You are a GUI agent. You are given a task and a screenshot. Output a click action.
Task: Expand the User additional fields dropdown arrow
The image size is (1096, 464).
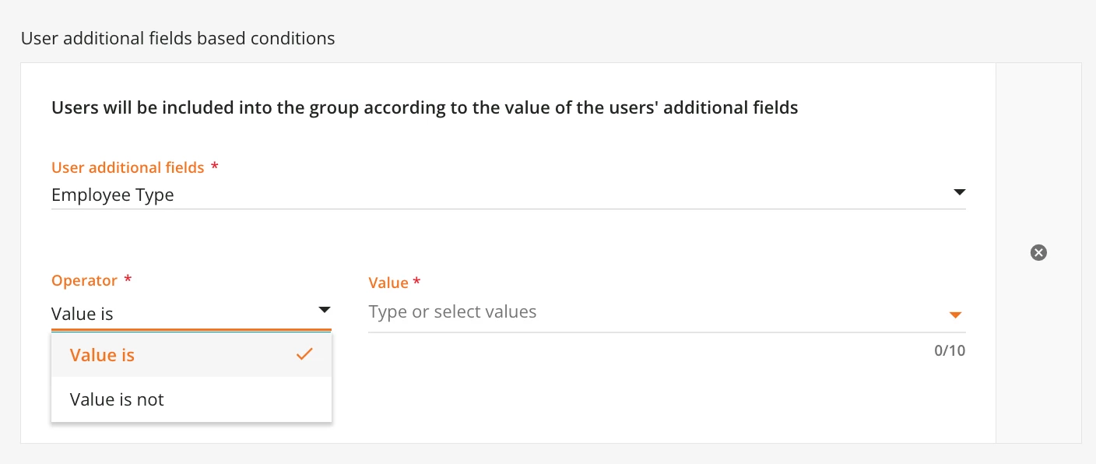click(959, 192)
